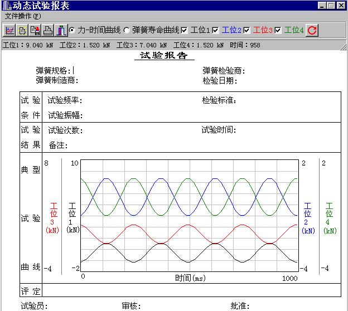Click the save report toolbar icon

(x=35, y=30)
